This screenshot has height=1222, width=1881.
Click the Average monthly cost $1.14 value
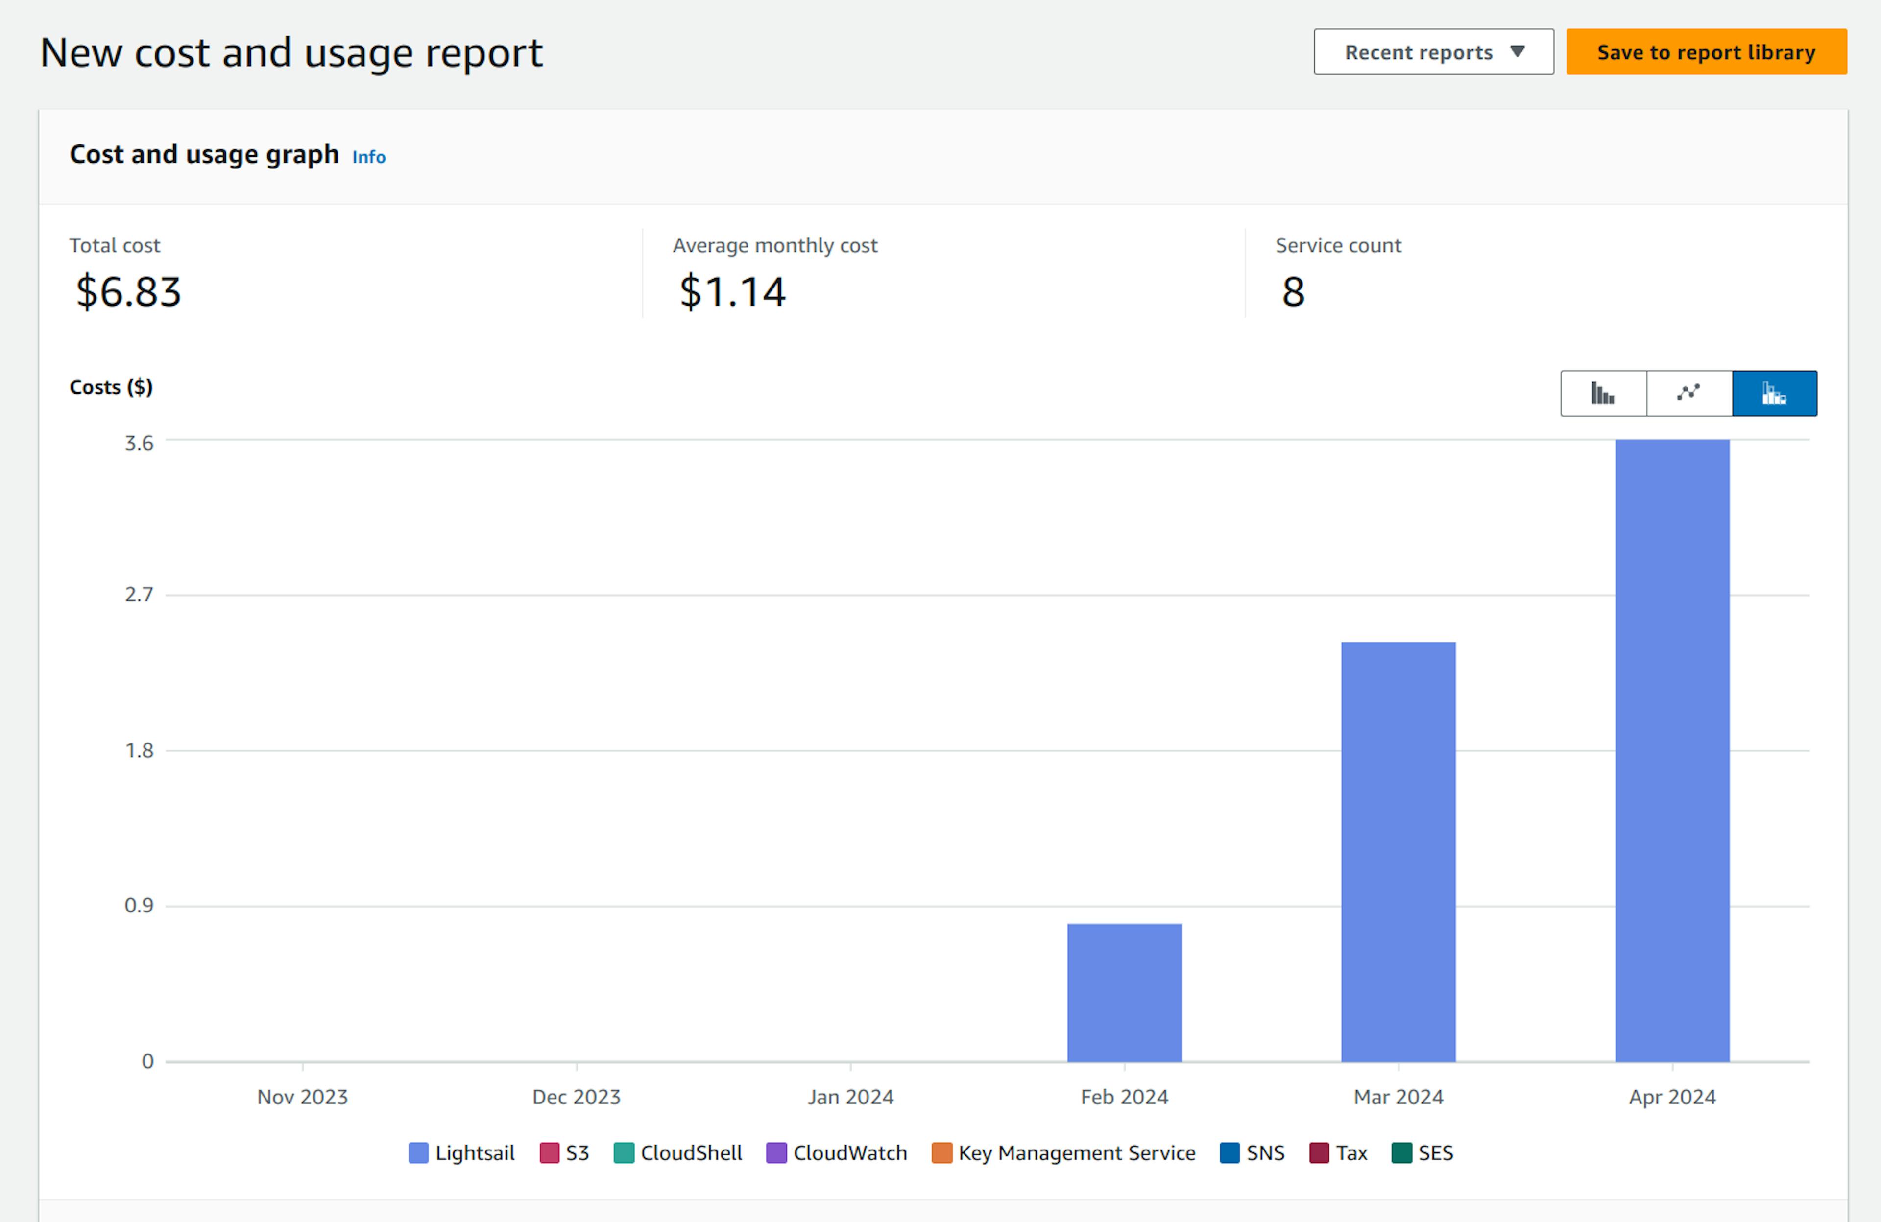tap(733, 292)
